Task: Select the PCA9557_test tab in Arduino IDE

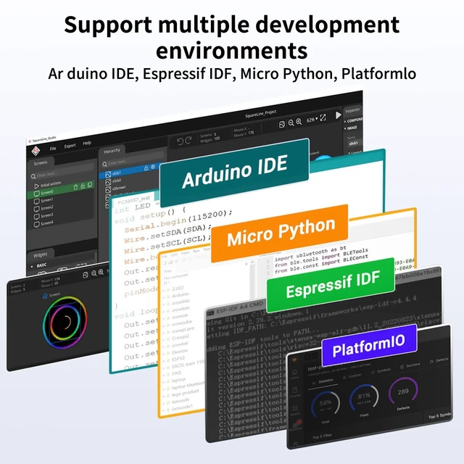Action: [133, 200]
